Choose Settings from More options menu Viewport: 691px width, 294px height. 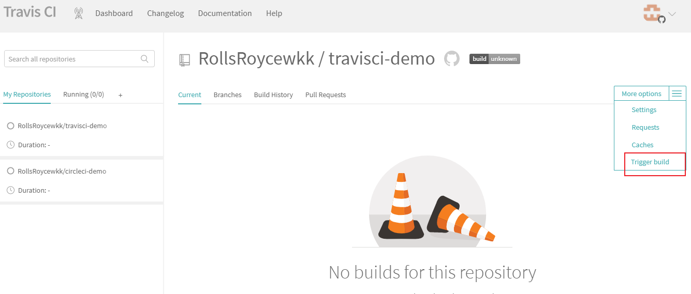(x=644, y=110)
